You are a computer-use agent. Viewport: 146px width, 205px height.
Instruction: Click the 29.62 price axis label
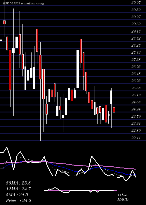click(136, 24)
